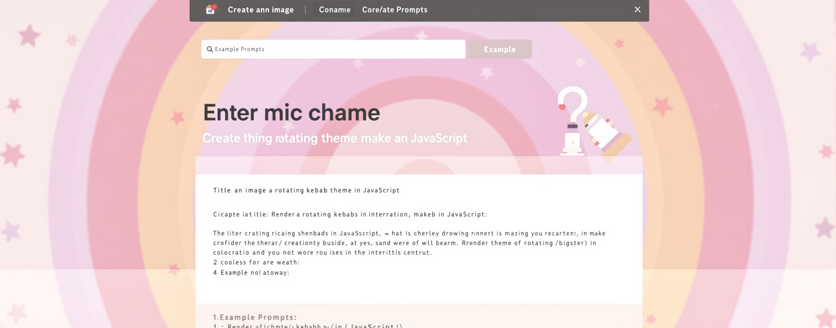Click the red dot on the question mark

coord(562,107)
